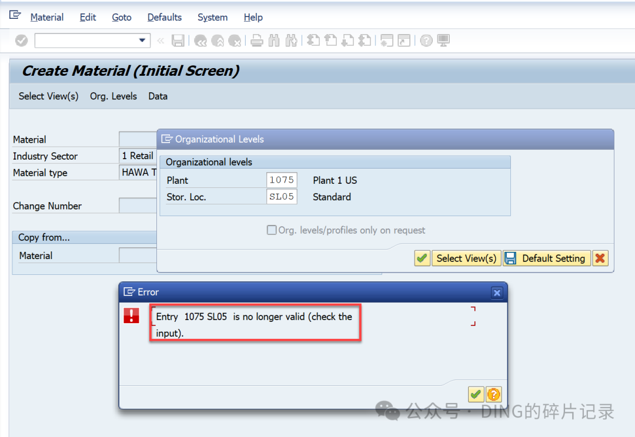Click the Copy from Material input field
Screen dimensions: 635x437
tap(138, 256)
